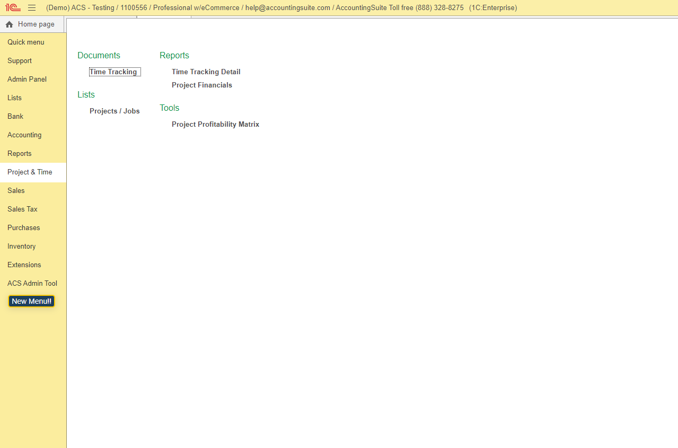Click the New Menu!! button
Screen dimensions: 678x448
(x=31, y=301)
